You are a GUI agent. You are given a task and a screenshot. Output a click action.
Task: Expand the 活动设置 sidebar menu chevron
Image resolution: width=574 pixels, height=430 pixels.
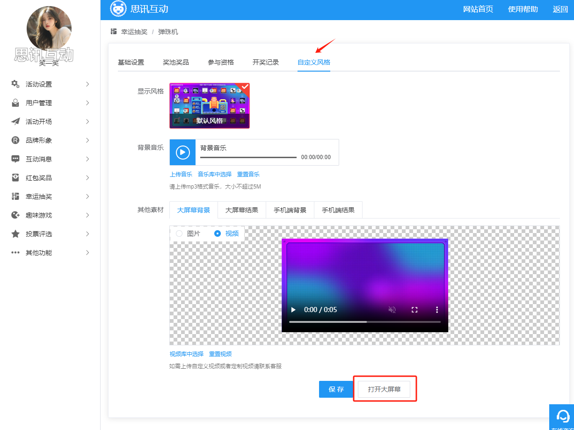click(87, 84)
